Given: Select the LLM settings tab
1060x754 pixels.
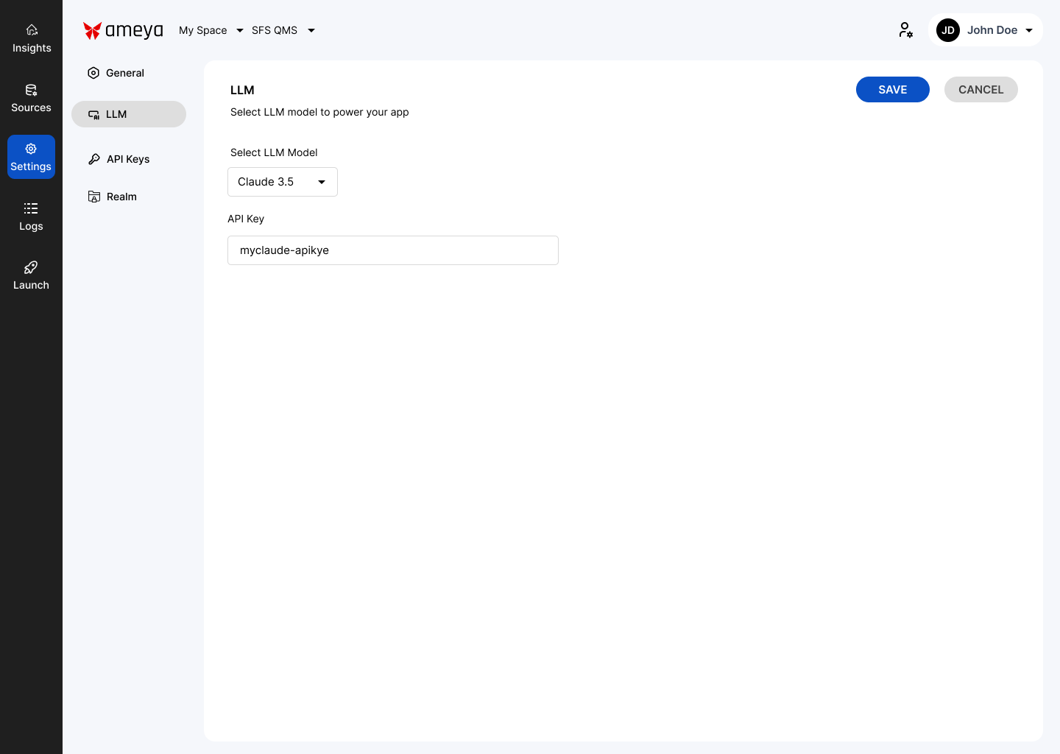Looking at the screenshot, I should pyautogui.click(x=129, y=114).
